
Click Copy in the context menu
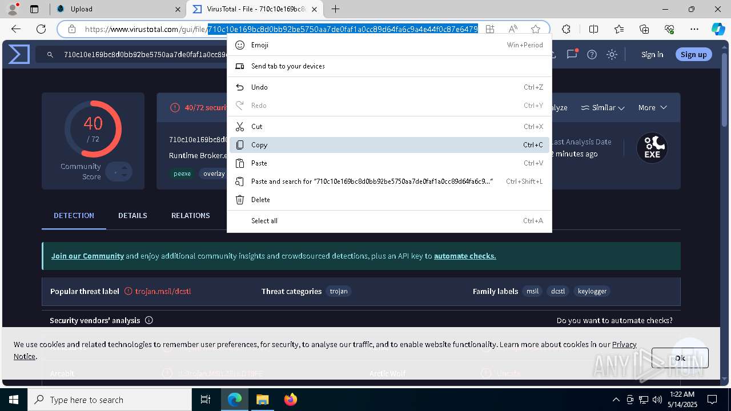(389, 145)
